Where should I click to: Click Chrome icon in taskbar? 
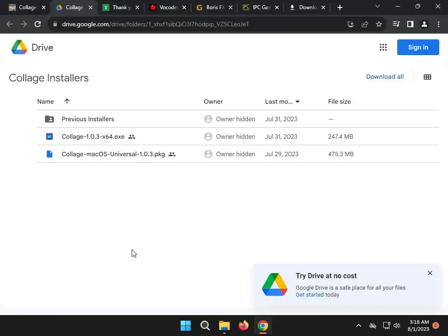tap(263, 325)
